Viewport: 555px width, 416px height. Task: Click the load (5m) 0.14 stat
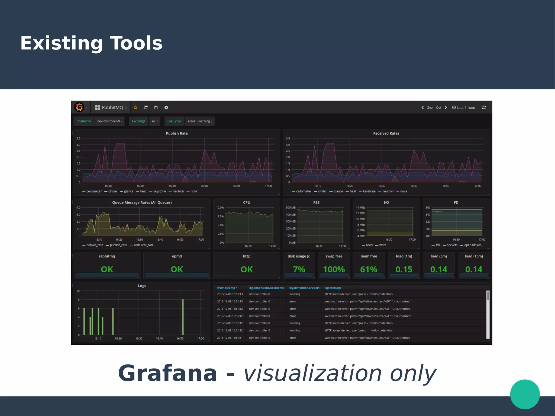[x=439, y=265]
